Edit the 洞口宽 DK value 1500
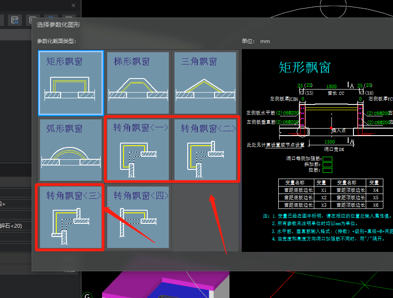 point(330,142)
